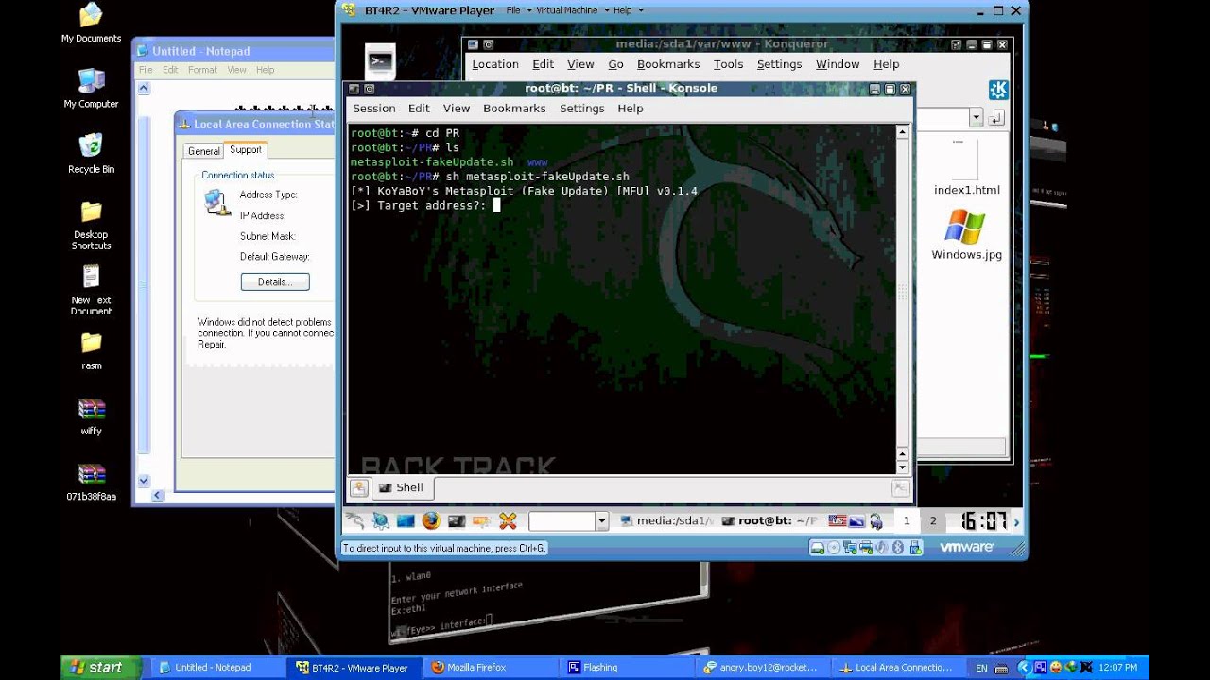The image size is (1210, 680).
Task: Open the rasm folder icon
Action: tap(91, 343)
